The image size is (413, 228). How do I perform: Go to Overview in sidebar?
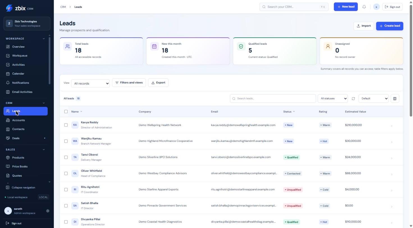[x=26, y=47]
